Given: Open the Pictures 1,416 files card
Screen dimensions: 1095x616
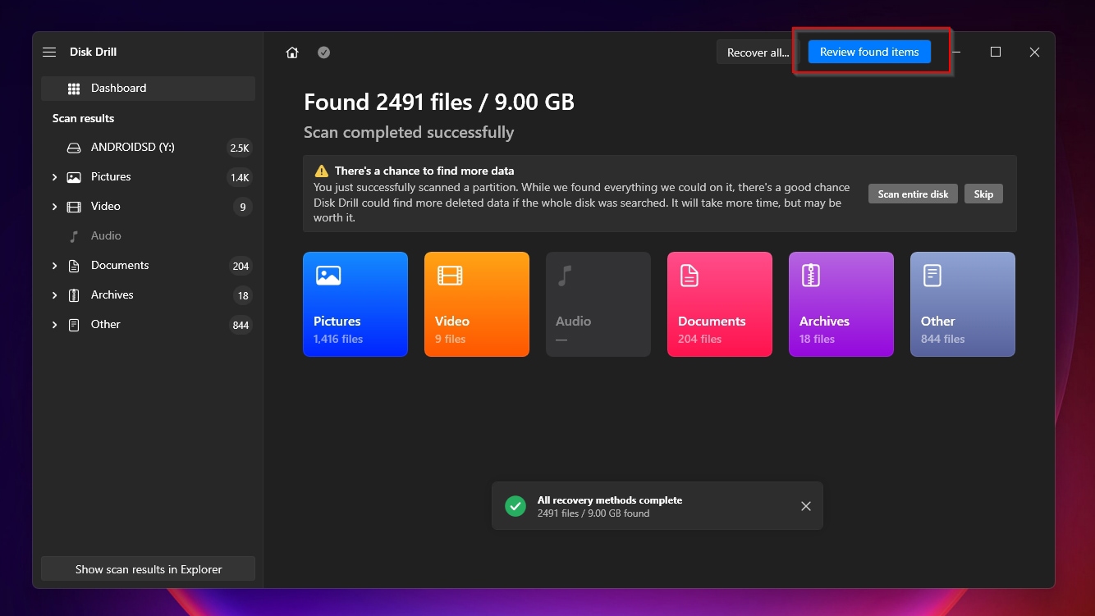Looking at the screenshot, I should (x=355, y=304).
